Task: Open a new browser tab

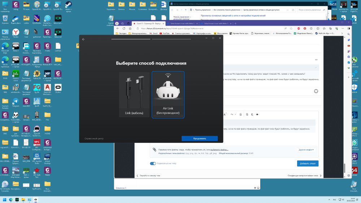Action: pyautogui.click(x=235, y=23)
